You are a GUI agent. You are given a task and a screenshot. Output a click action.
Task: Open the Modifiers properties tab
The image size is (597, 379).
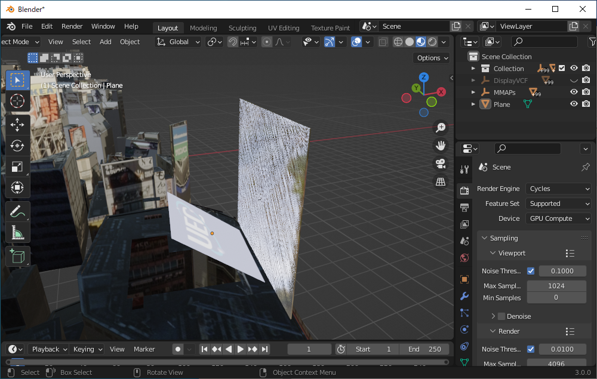(464, 295)
